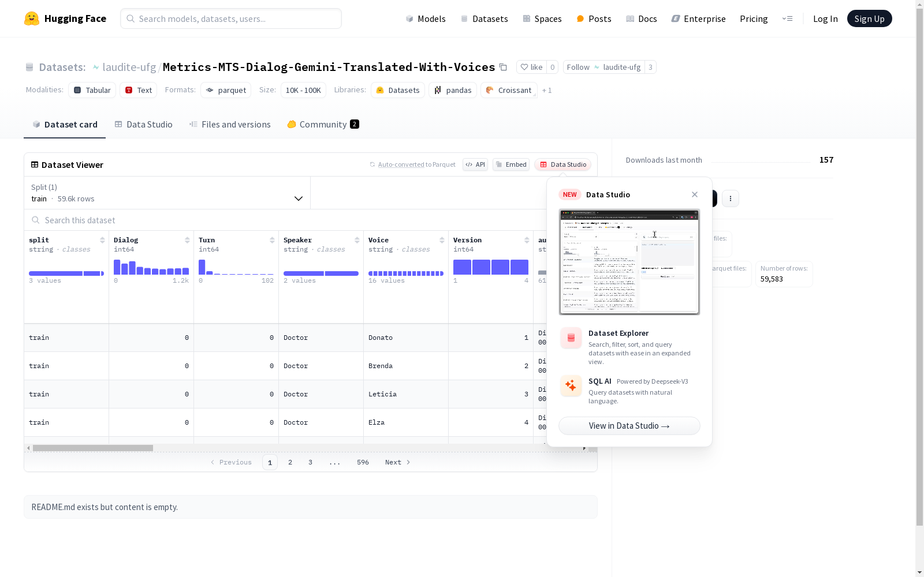Select the 10K - 100K size tag
924x577 pixels.
pyautogui.click(x=303, y=90)
